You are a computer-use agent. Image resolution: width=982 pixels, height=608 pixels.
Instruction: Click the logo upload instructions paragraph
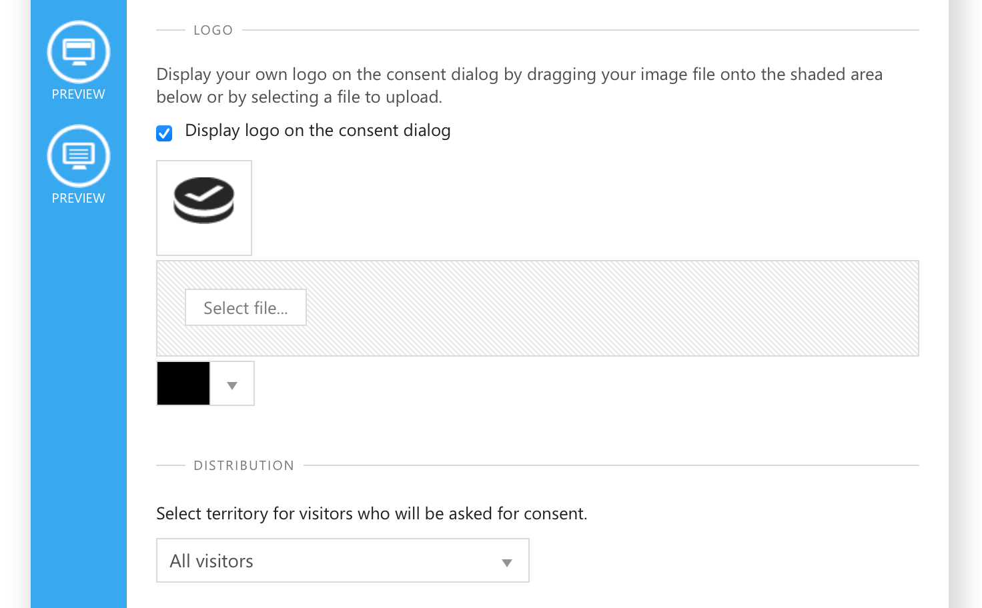520,85
